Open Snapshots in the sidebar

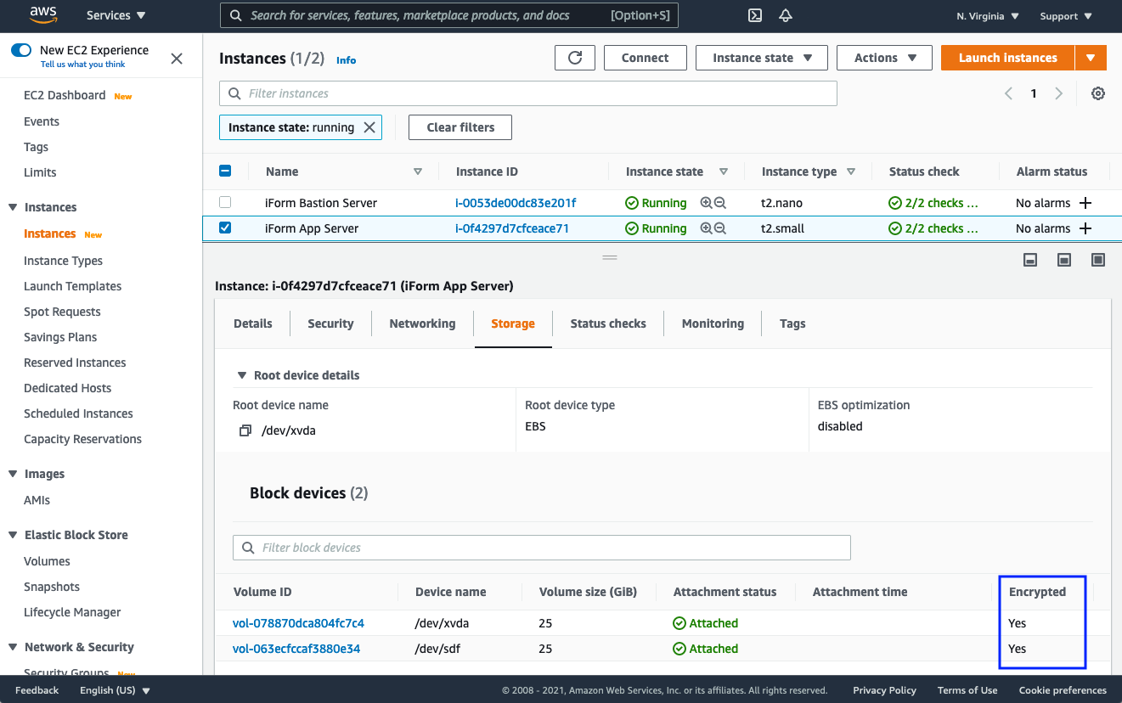pyautogui.click(x=52, y=587)
